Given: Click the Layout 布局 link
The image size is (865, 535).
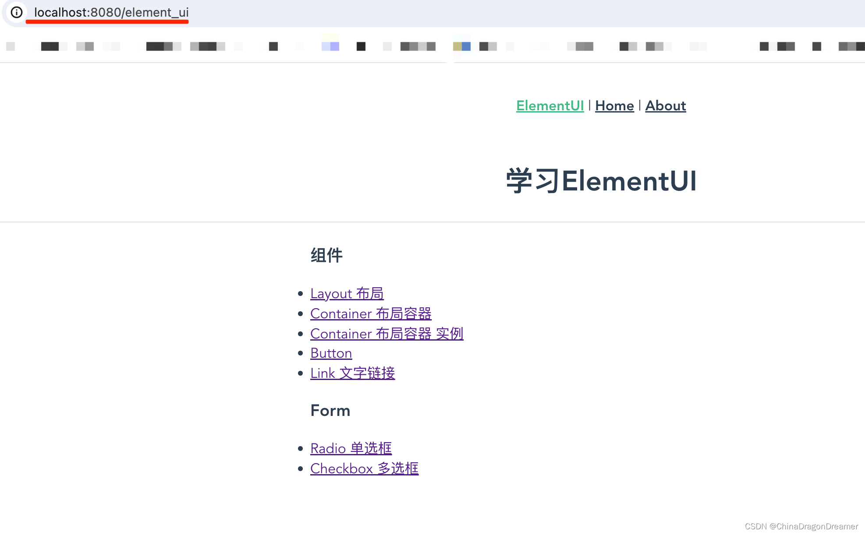Looking at the screenshot, I should click(346, 293).
